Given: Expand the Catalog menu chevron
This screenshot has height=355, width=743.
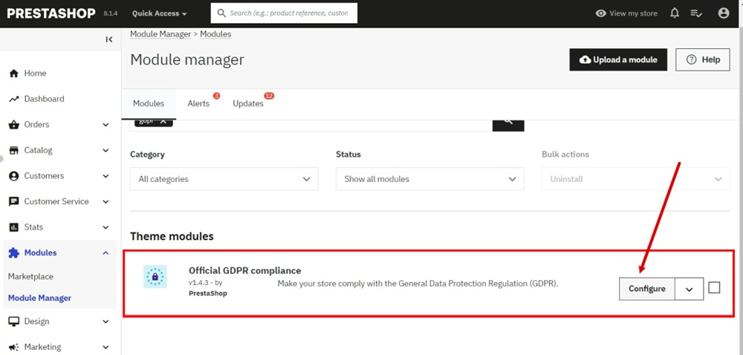Looking at the screenshot, I should [106, 151].
